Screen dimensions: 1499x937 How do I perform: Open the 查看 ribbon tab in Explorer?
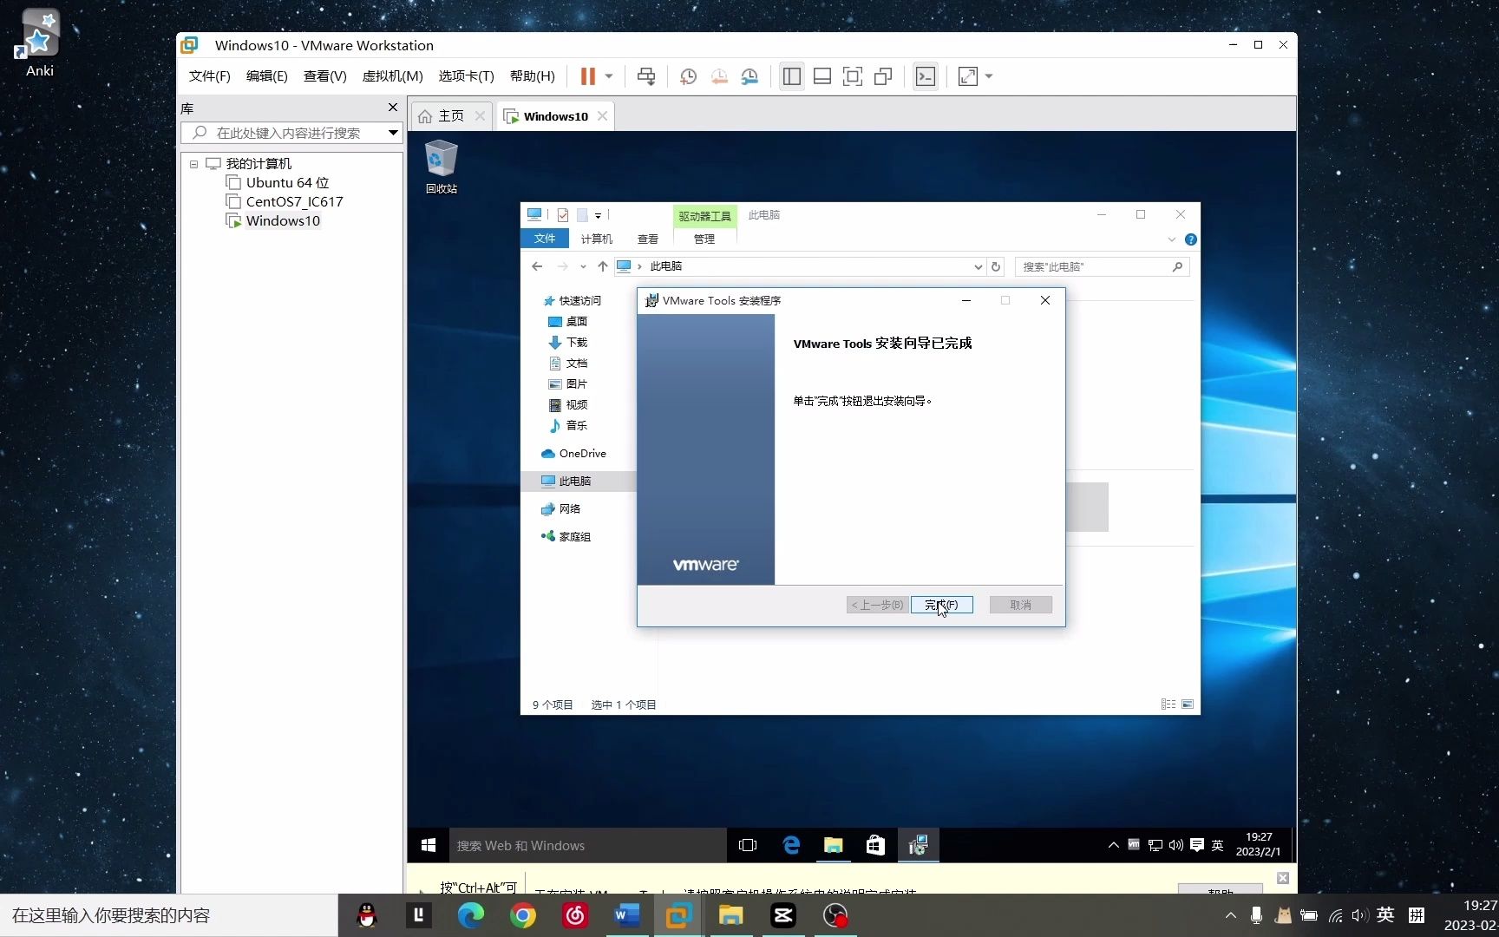[648, 239]
